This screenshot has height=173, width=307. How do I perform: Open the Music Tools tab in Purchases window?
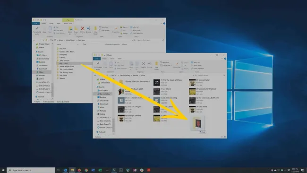point(68,23)
